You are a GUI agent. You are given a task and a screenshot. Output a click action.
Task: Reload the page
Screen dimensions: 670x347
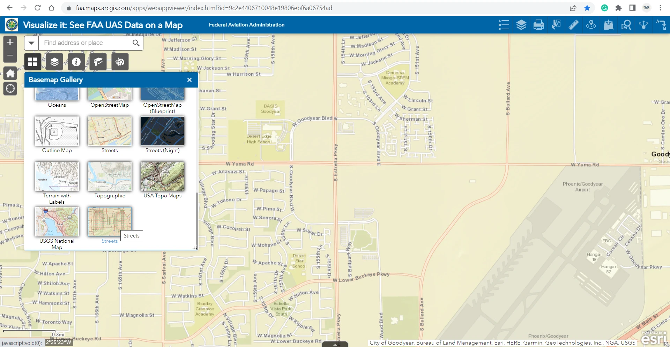(x=38, y=8)
